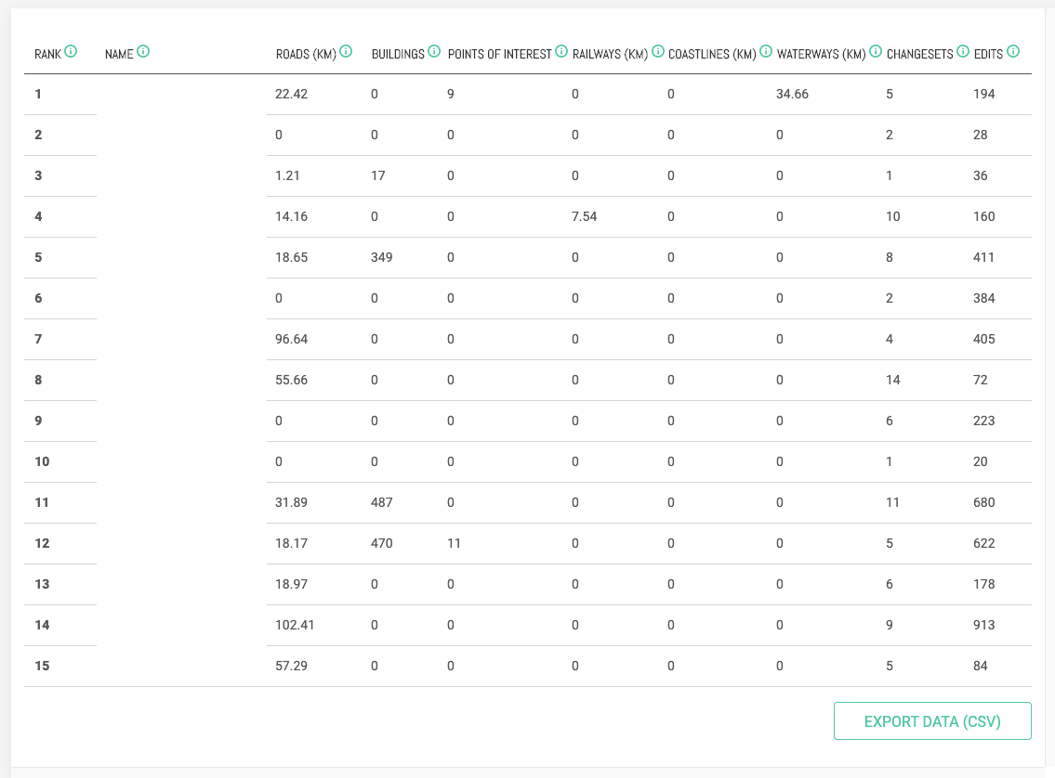Click the WATERWAYS (KM) info icon

pyautogui.click(x=875, y=53)
